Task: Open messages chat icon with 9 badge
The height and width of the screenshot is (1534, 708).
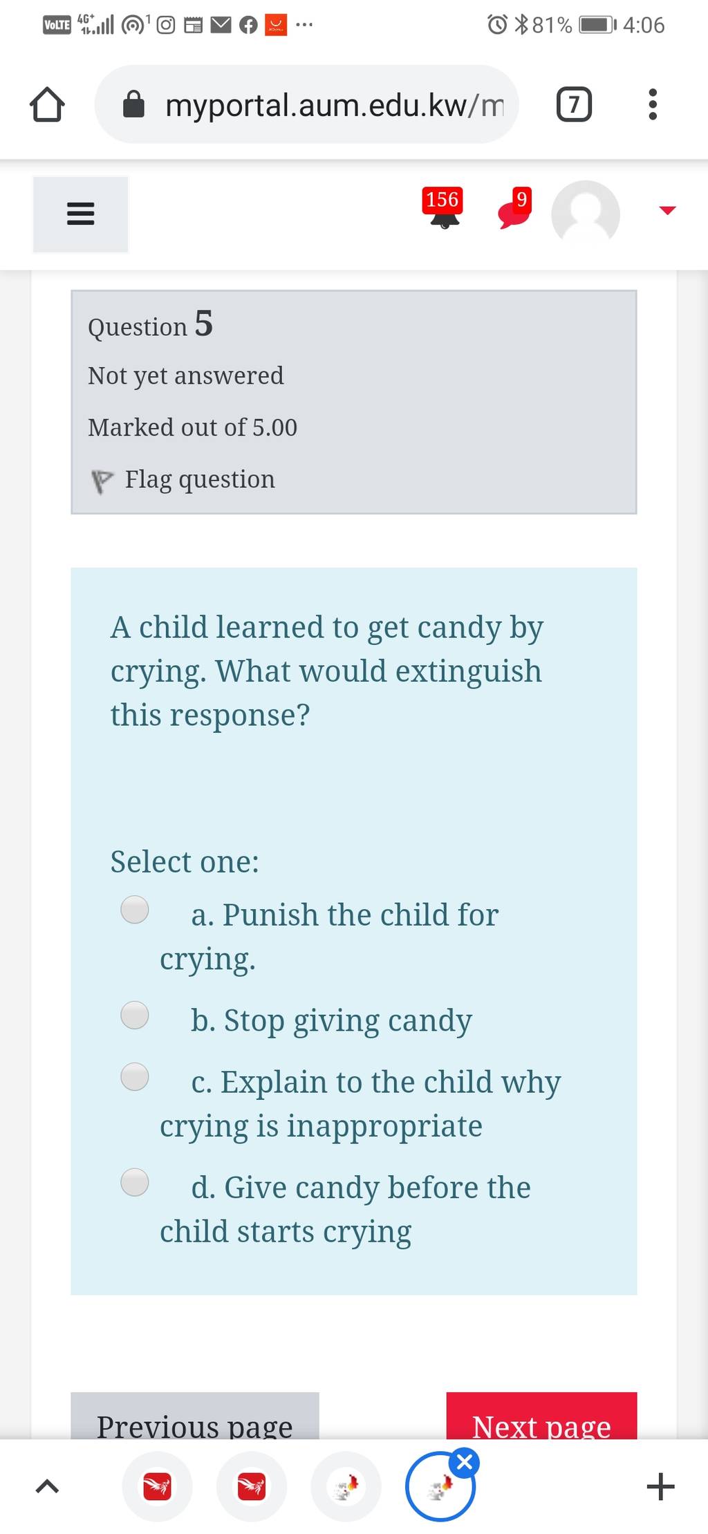Action: 515,209
